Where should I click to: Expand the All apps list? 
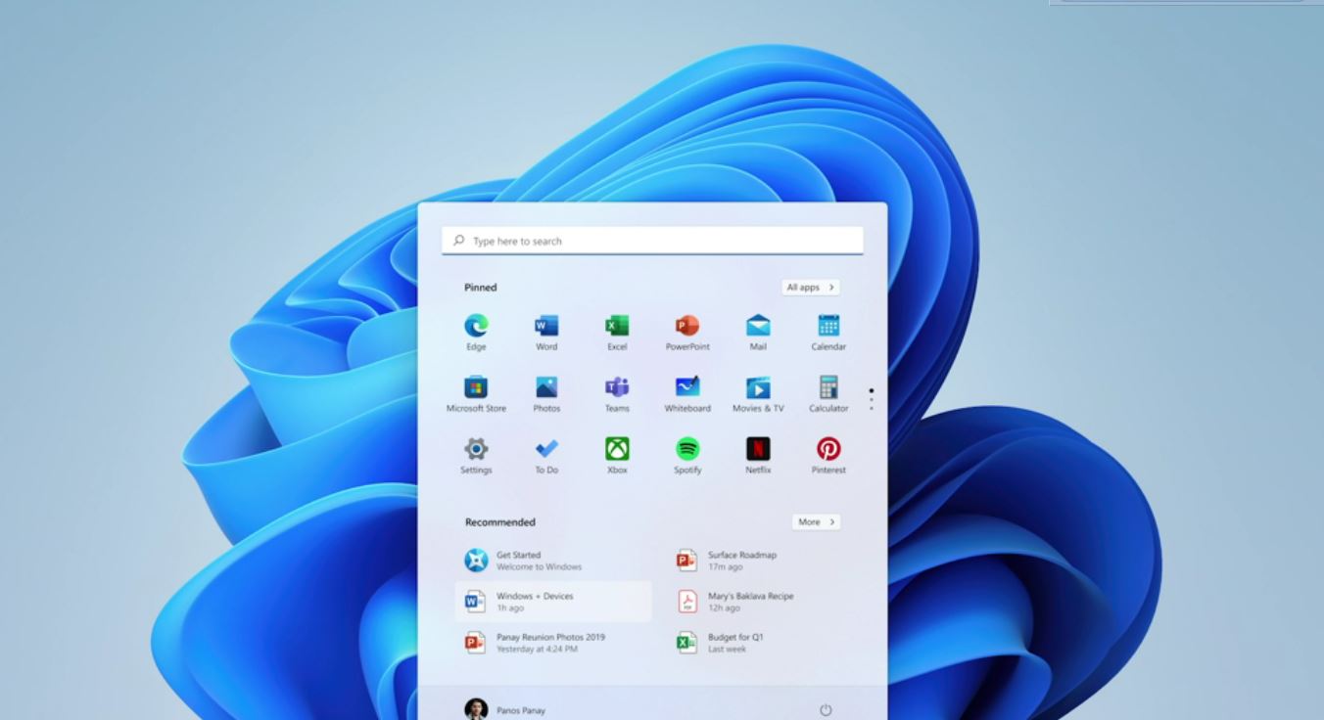pos(809,287)
